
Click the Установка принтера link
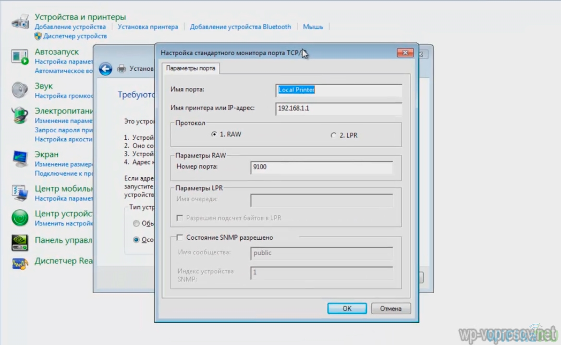pos(148,27)
